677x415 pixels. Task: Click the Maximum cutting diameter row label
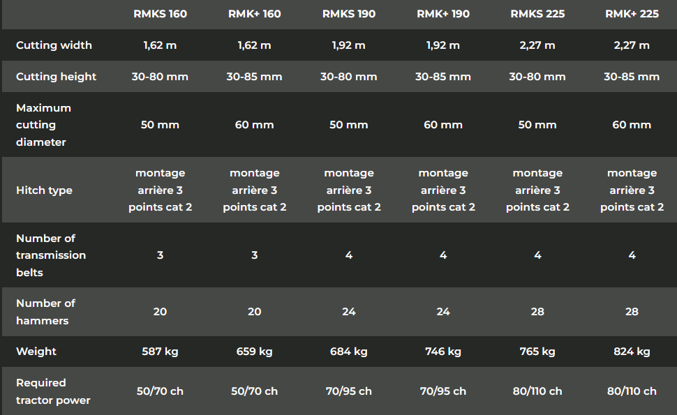click(43, 125)
